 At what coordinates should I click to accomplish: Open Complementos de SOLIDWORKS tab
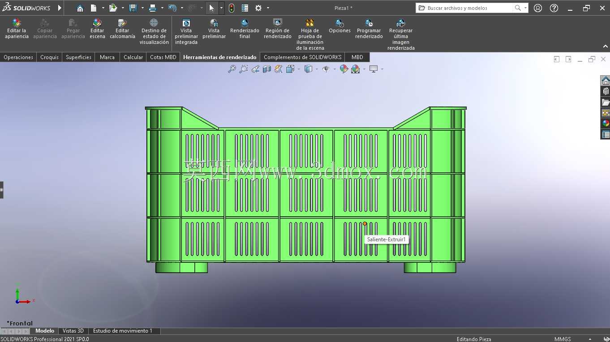pos(302,57)
